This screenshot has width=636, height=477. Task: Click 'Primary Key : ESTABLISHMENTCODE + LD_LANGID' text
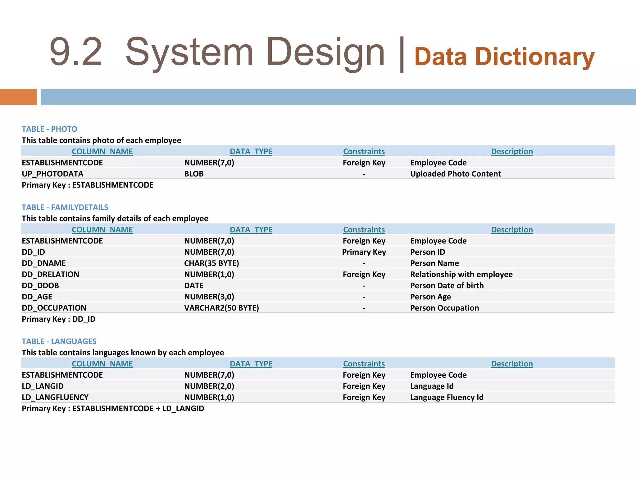(x=113, y=409)
